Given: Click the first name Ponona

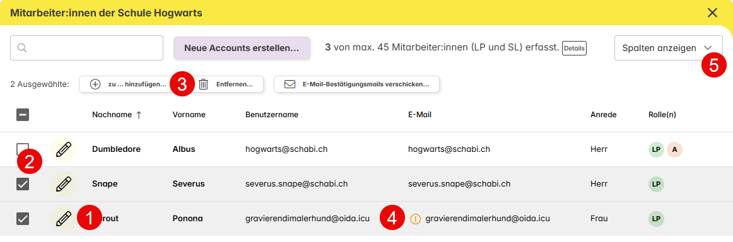Looking at the screenshot, I should click(187, 218).
